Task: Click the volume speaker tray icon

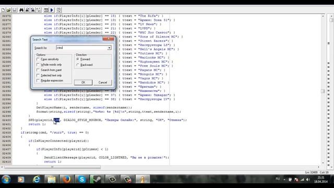Action: tap(308, 180)
